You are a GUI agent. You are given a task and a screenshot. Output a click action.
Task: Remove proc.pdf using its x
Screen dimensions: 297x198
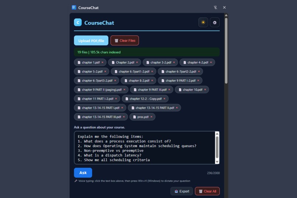(x=151, y=117)
